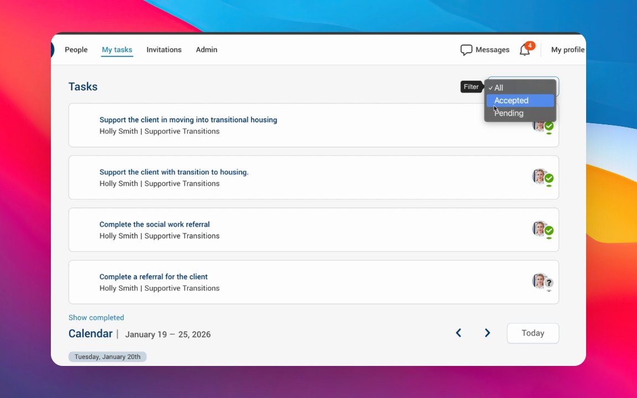The width and height of the screenshot is (637, 398).
Task: Open the People tab
Action: (x=76, y=50)
